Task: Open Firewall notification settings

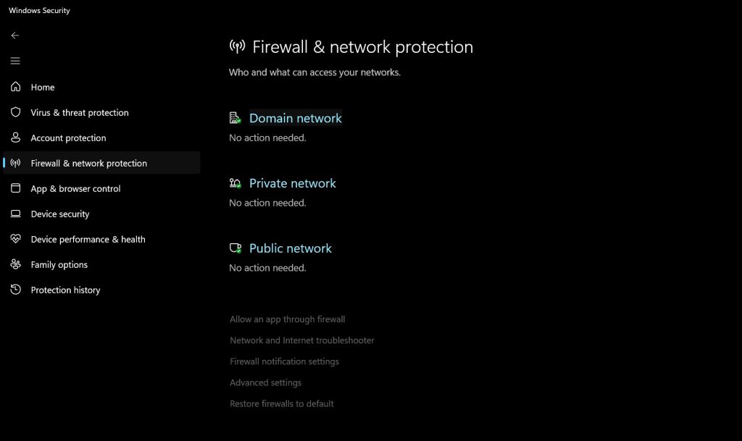Action: click(284, 361)
